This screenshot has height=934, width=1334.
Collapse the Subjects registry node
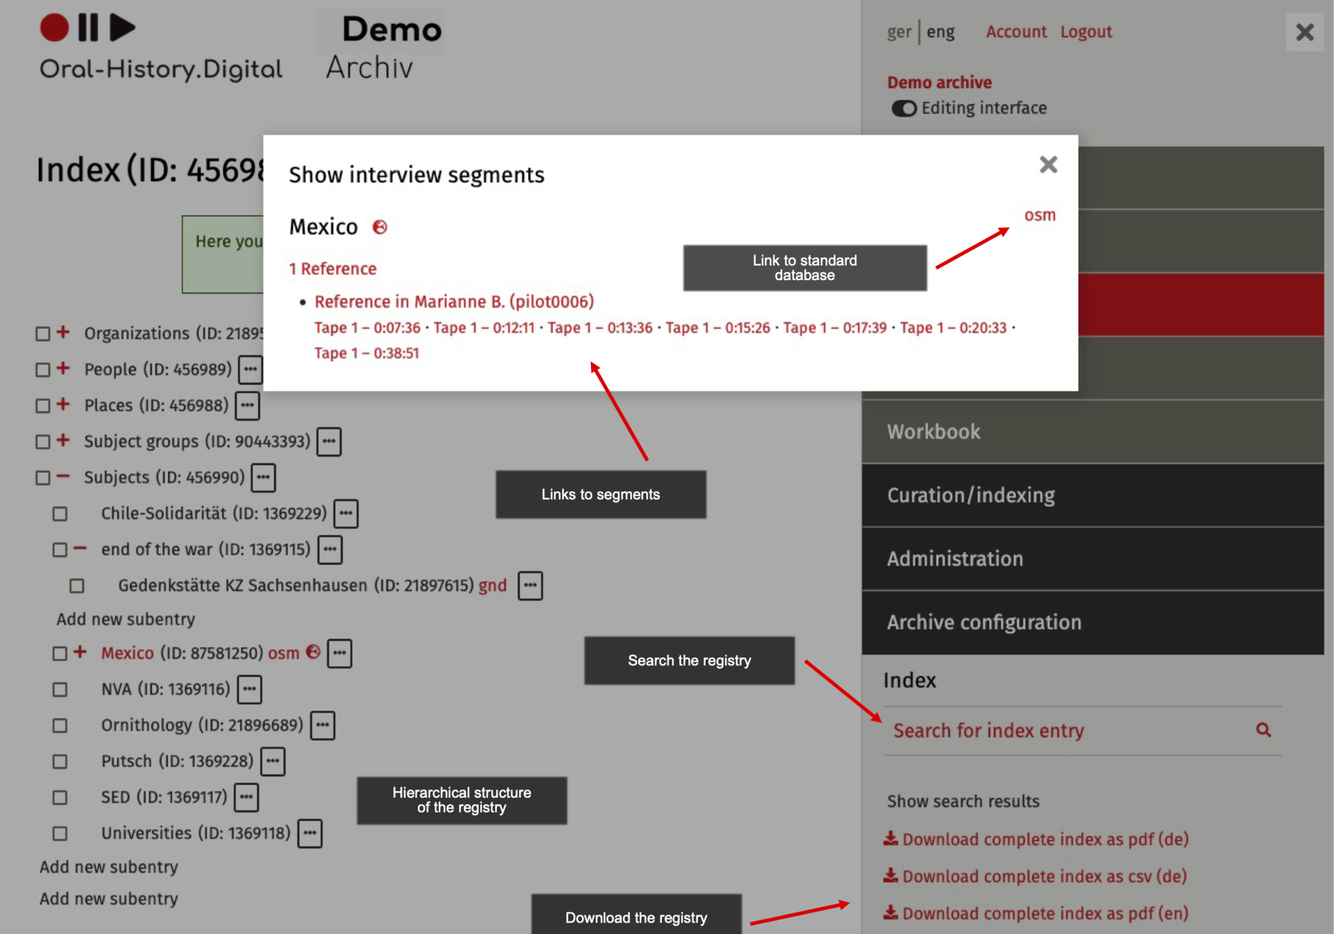pos(63,476)
